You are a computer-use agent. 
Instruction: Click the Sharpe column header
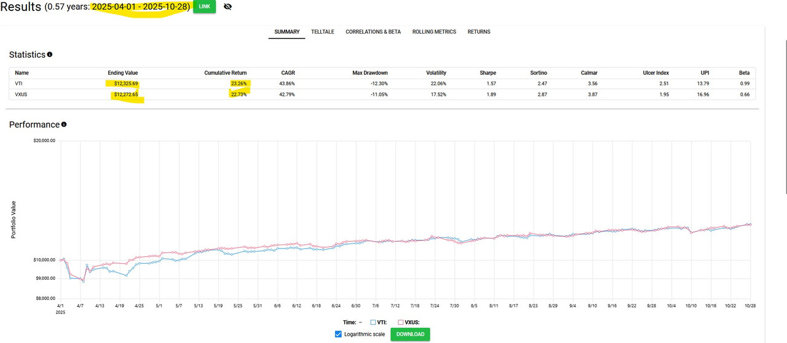click(x=488, y=73)
